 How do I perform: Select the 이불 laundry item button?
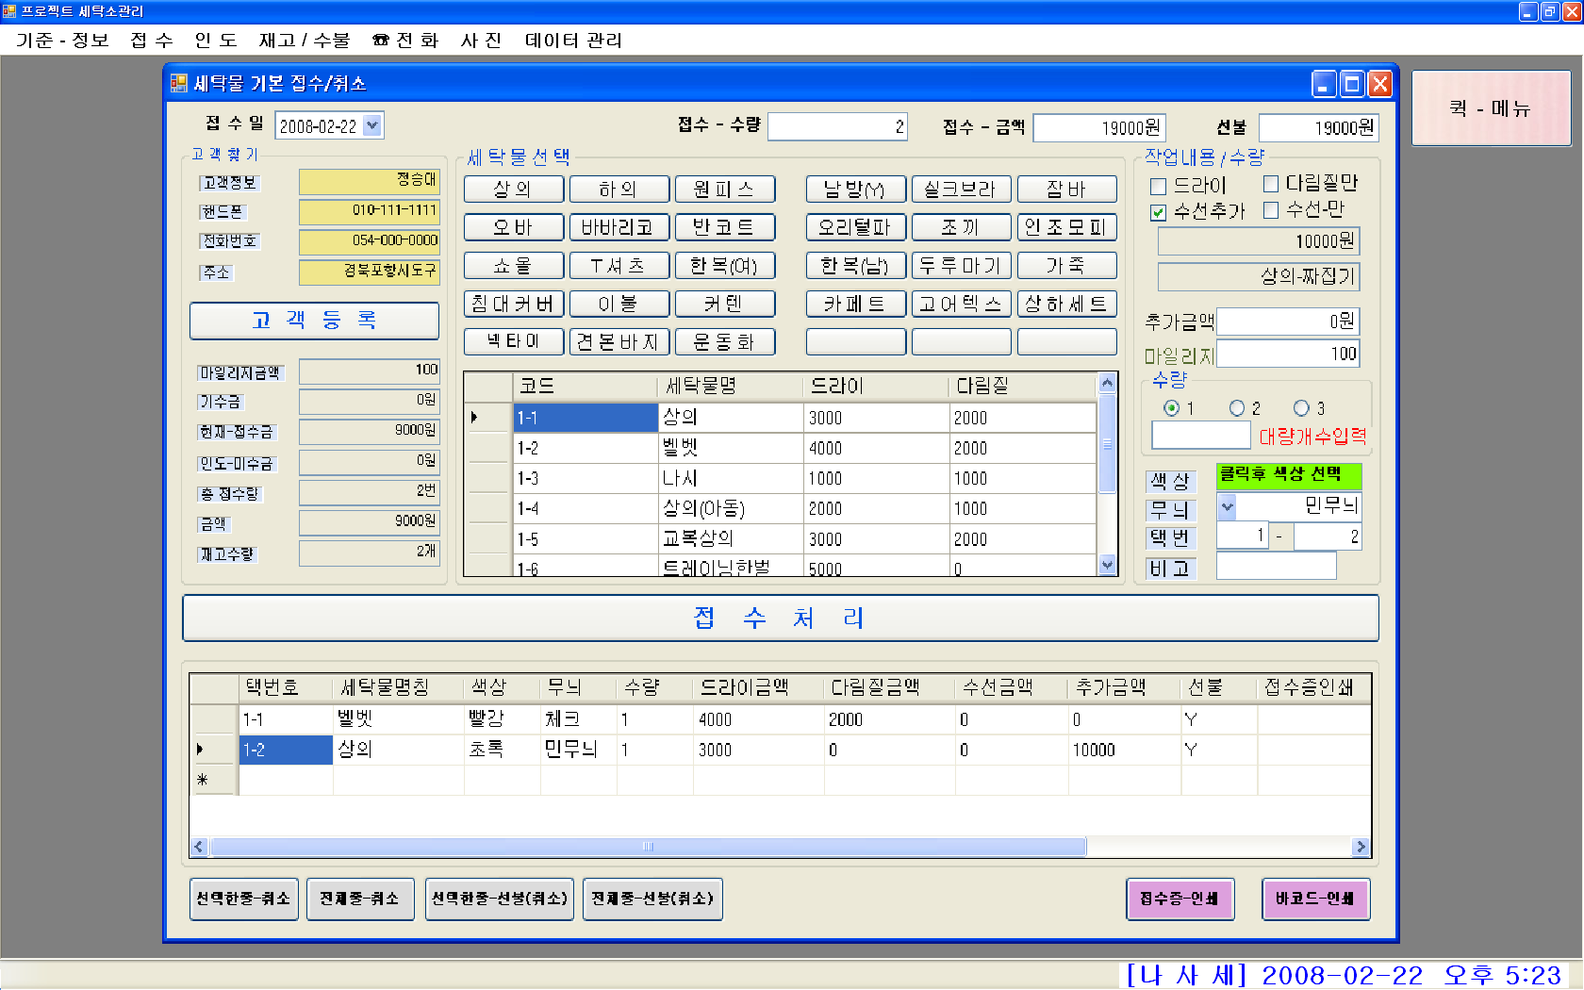coord(619,304)
